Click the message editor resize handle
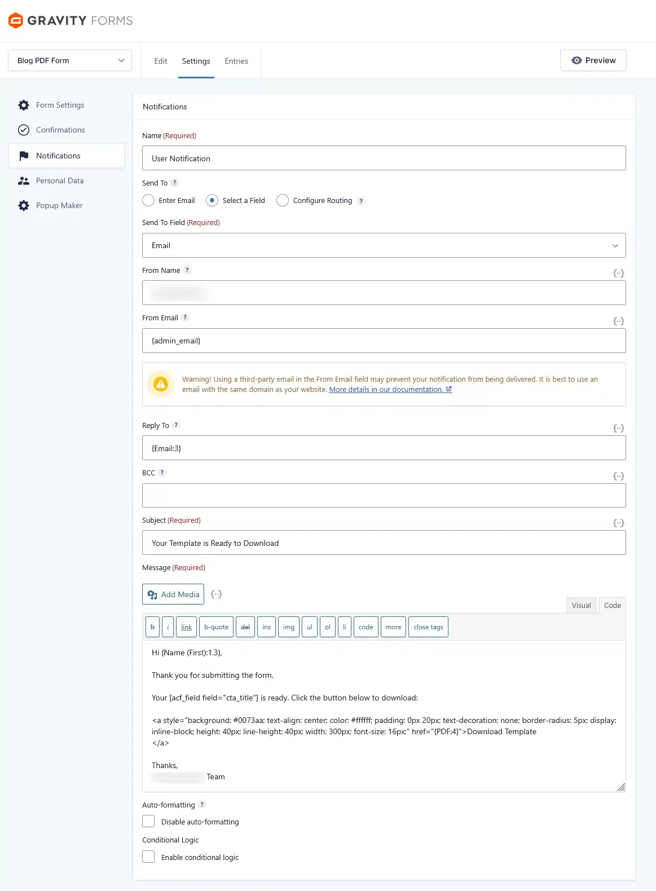The width and height of the screenshot is (656, 891). (x=620, y=787)
